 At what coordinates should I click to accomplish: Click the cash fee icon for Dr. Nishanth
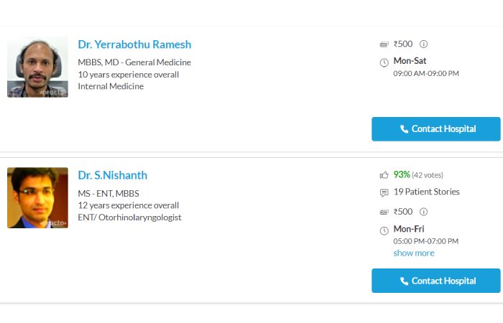(384, 212)
